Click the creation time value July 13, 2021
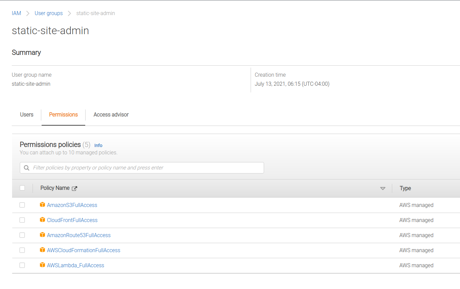Screen dimensions: 460x289 coord(292,84)
